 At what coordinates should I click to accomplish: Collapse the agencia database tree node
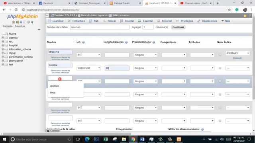(3, 38)
